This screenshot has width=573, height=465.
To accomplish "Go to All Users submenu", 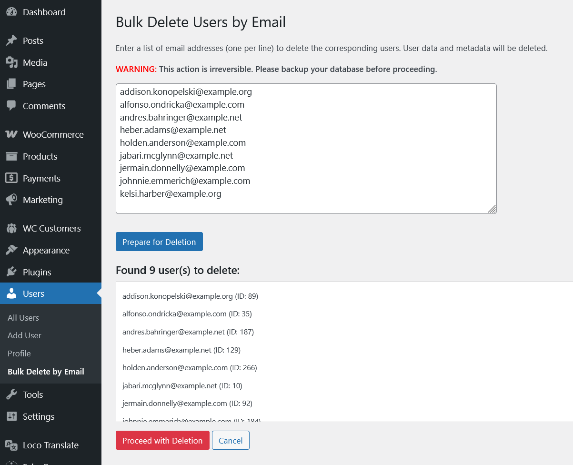I will point(23,318).
